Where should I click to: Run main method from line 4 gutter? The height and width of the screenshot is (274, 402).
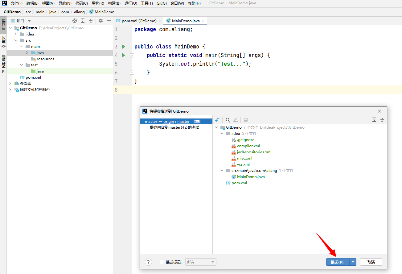(124, 55)
